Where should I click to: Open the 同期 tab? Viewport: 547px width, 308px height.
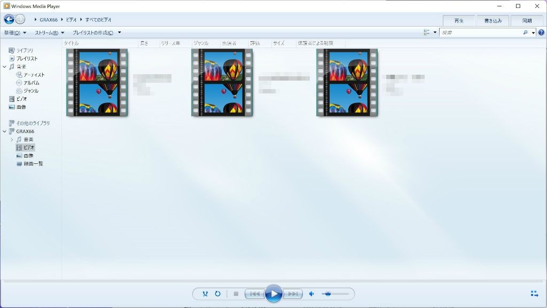[527, 21]
